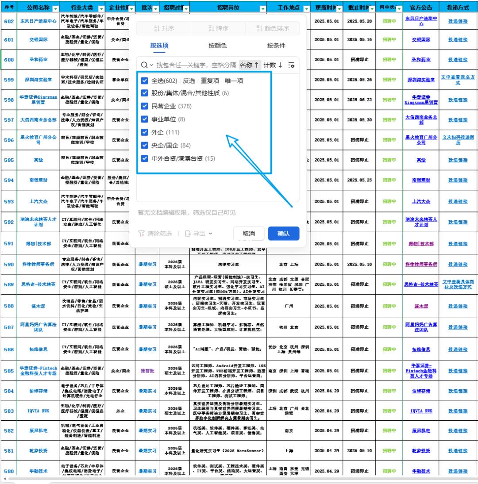Select 提前批 batch cell in row 585

click(147, 371)
